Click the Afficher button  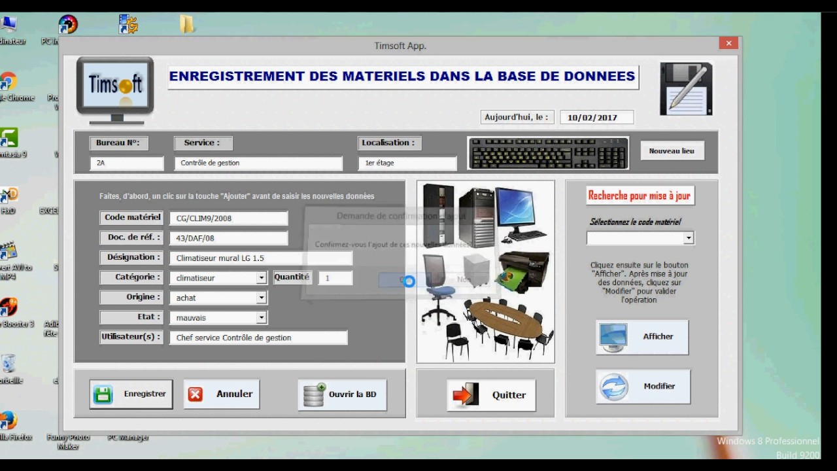click(x=642, y=337)
